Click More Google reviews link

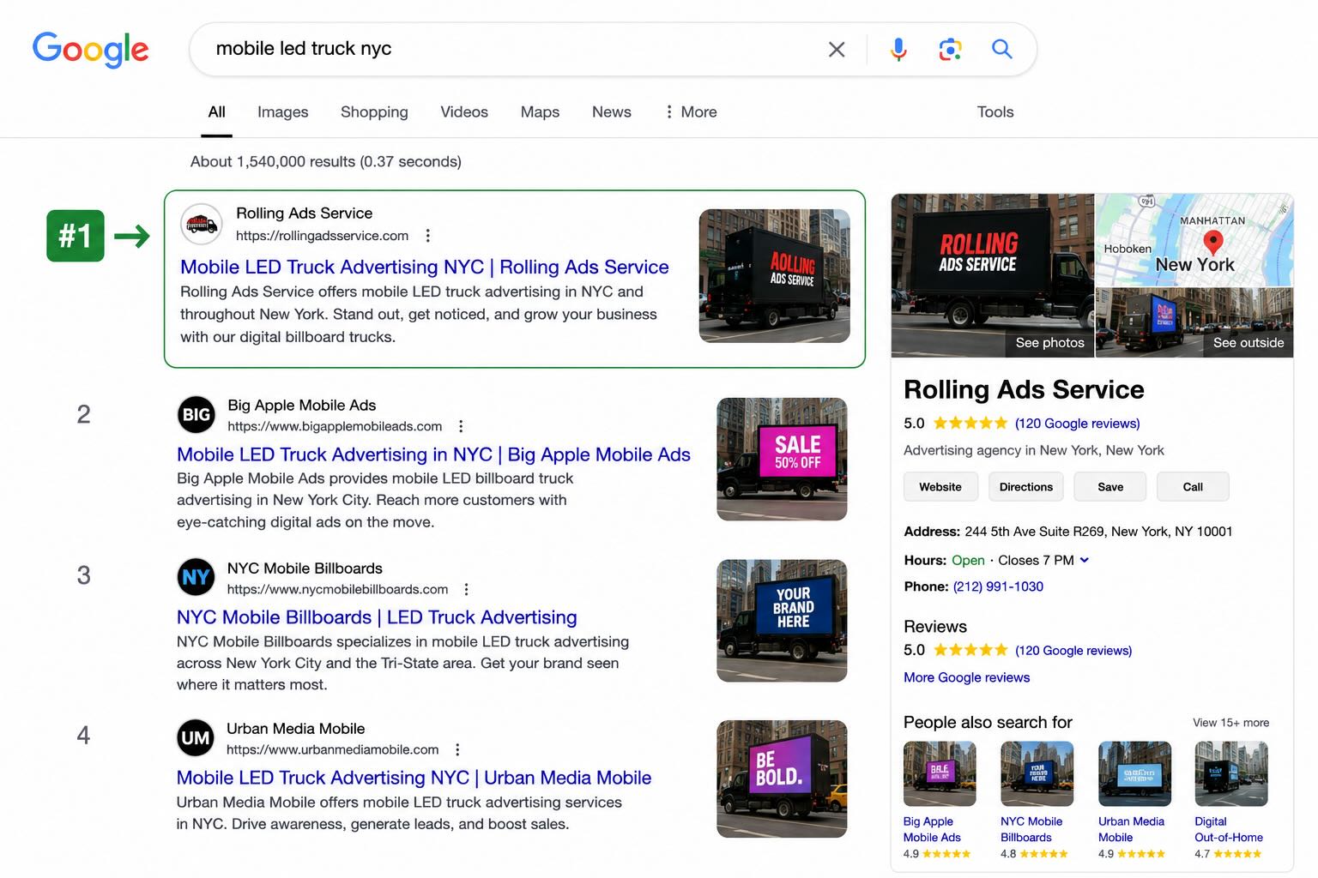966,677
